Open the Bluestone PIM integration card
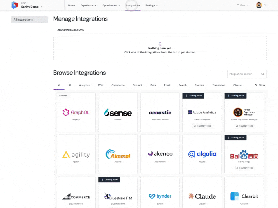 [x=118, y=192]
